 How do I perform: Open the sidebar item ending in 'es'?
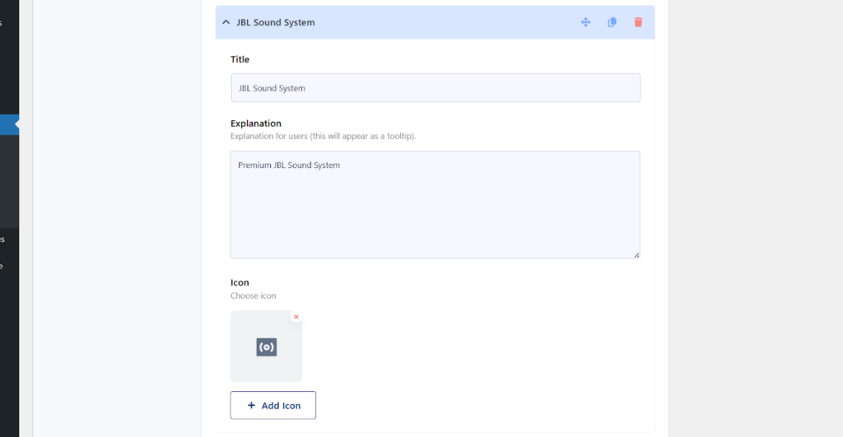point(2,239)
